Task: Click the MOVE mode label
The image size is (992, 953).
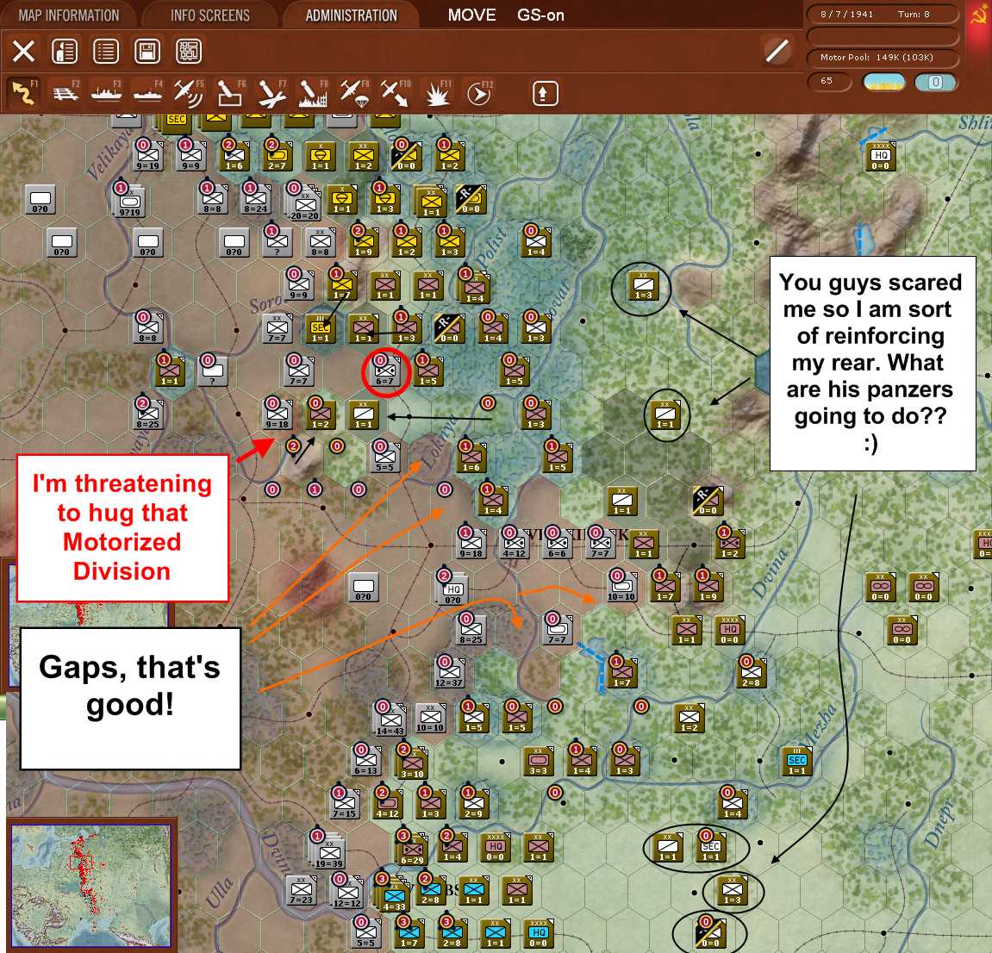Action: [x=471, y=16]
